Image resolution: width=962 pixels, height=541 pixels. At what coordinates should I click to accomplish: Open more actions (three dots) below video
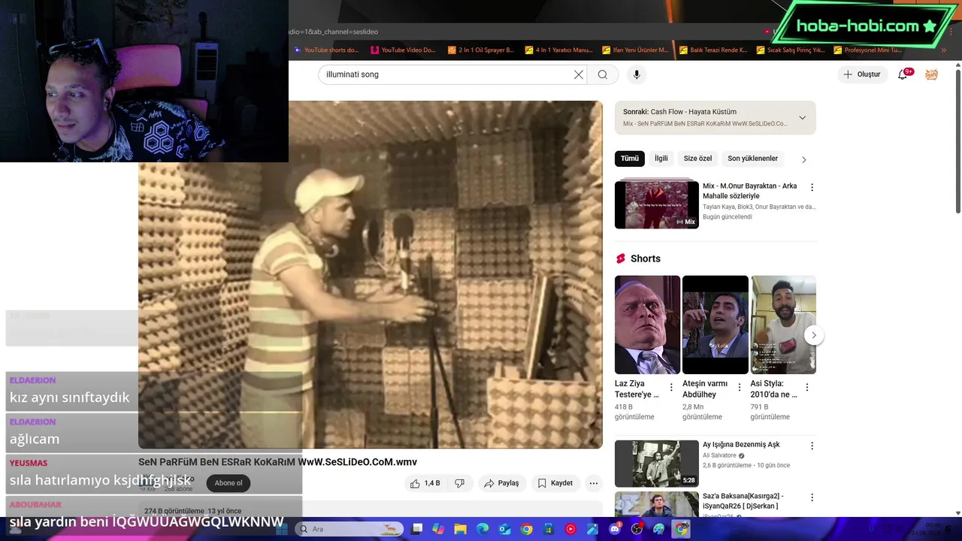click(x=594, y=483)
